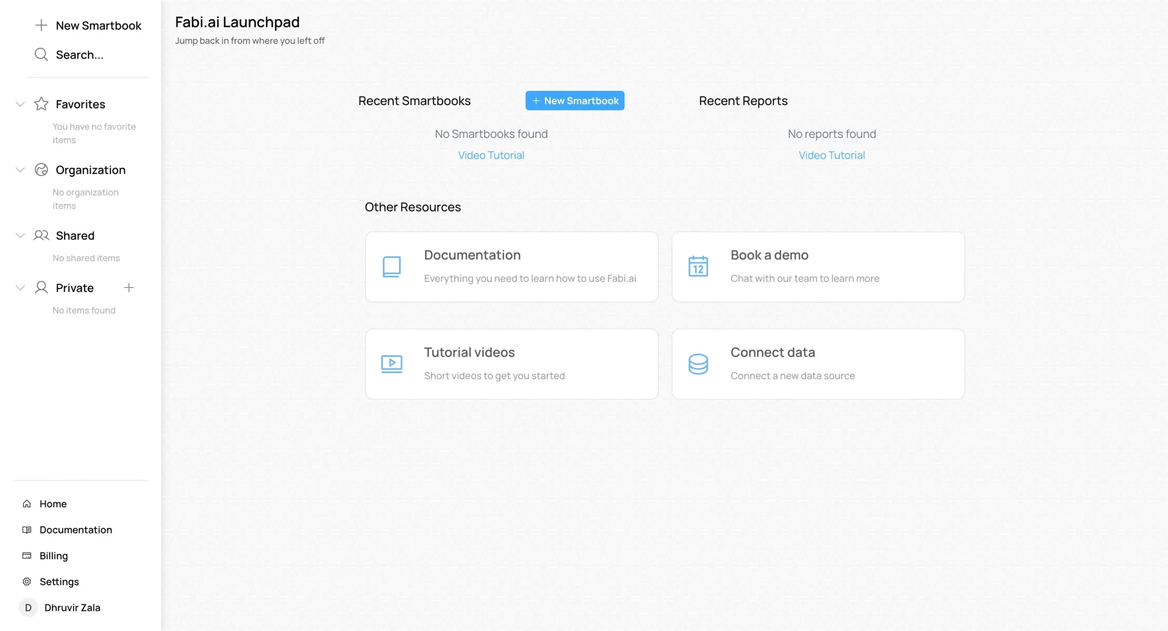
Task: Open the Dhruvir Zala user profile
Action: click(72, 607)
